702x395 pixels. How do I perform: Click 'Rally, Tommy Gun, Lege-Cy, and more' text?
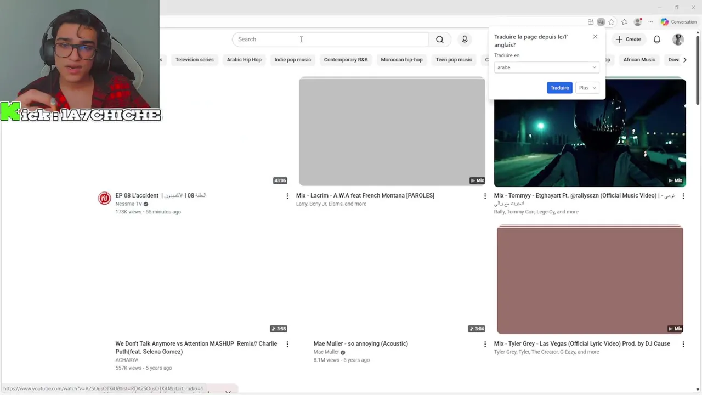click(x=536, y=212)
